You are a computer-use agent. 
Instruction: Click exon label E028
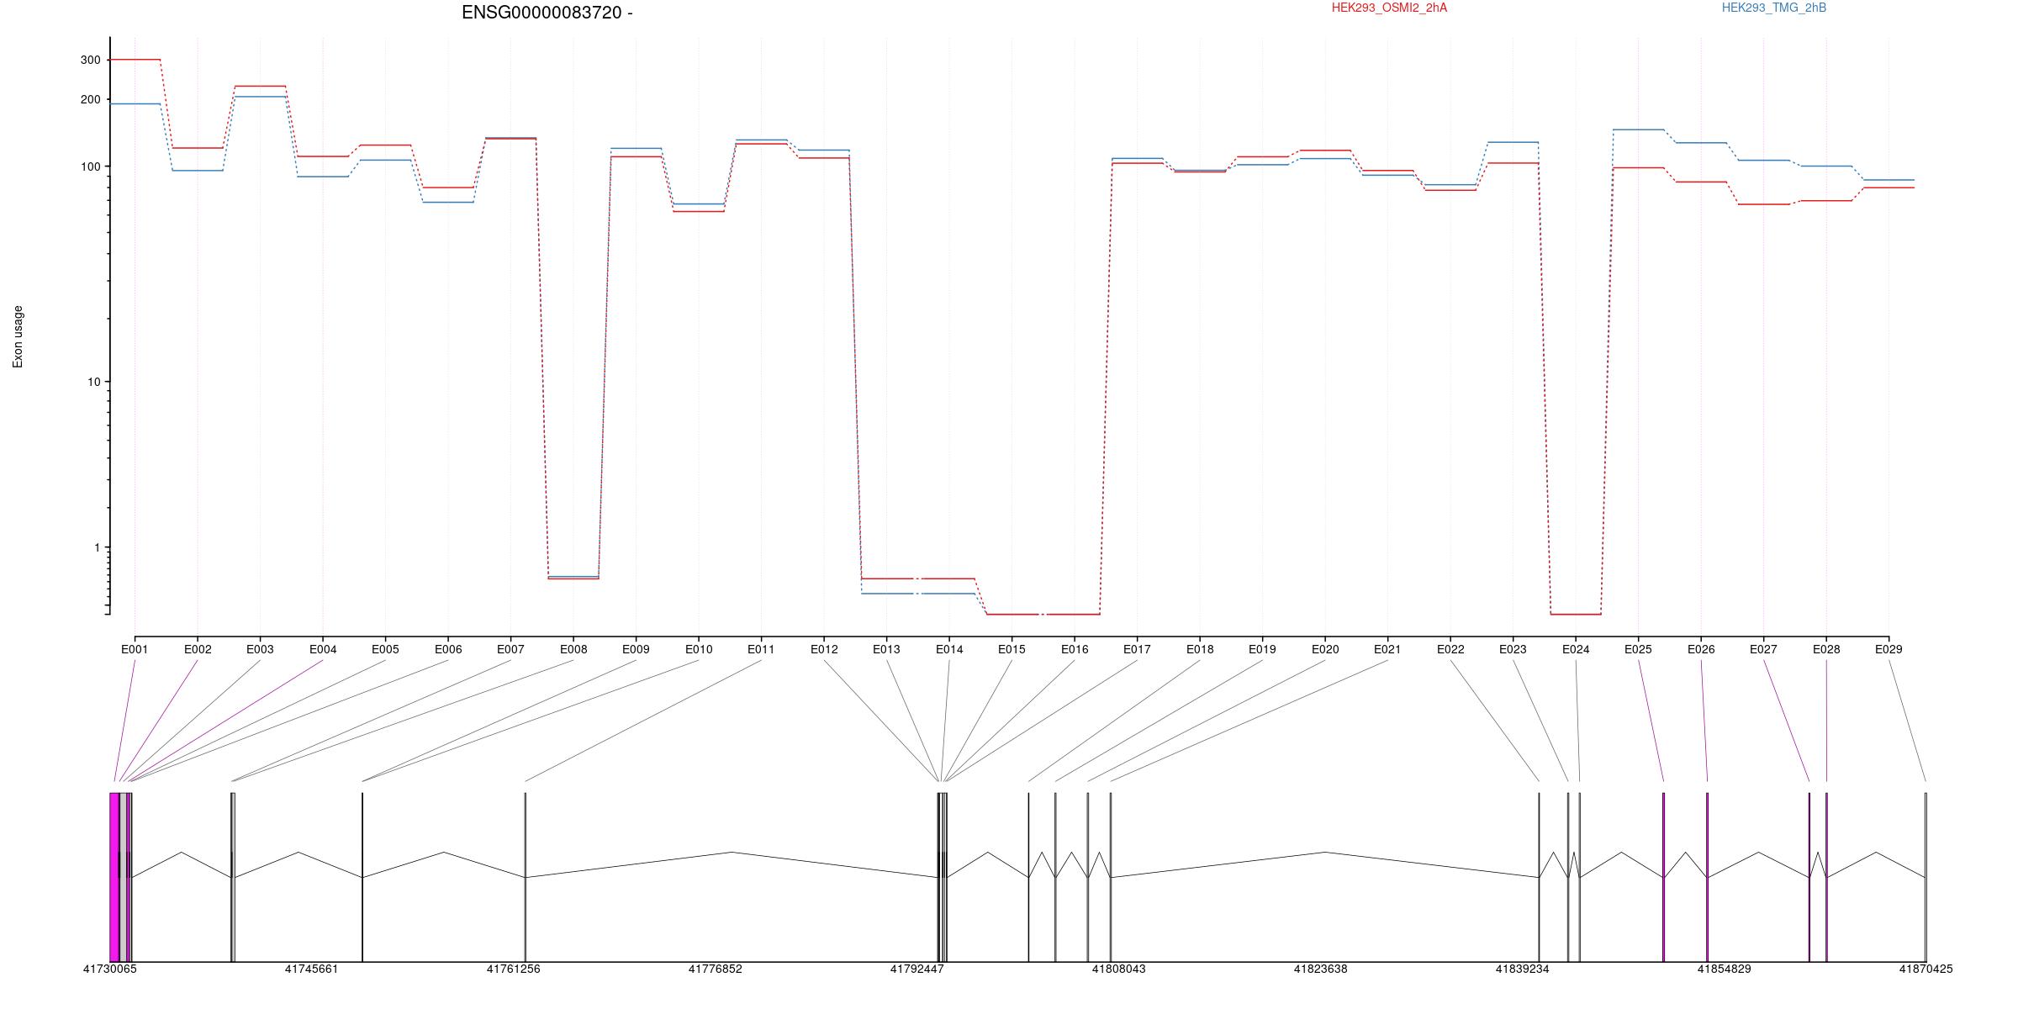coord(1826,649)
